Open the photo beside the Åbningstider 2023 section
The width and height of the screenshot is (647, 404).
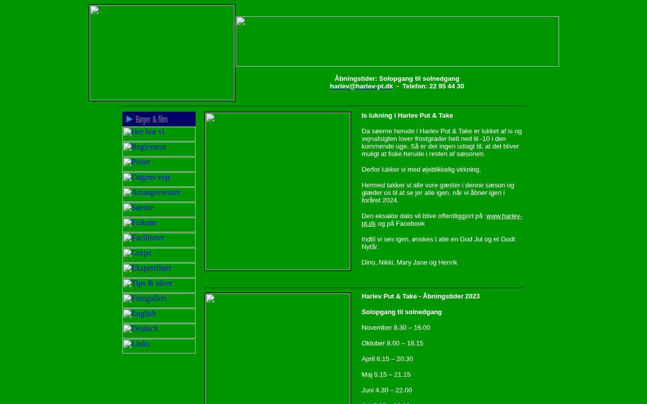click(278, 348)
